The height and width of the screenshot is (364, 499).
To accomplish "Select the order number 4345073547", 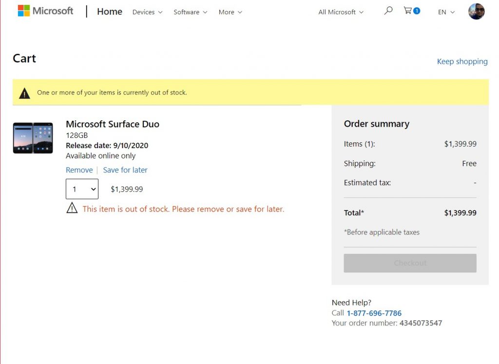I will (x=421, y=323).
